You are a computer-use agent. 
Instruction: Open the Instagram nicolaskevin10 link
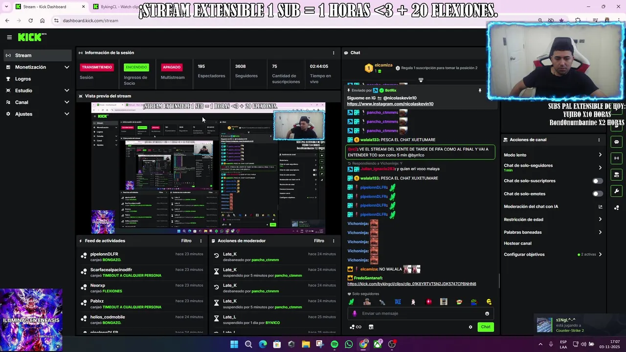[390, 104]
